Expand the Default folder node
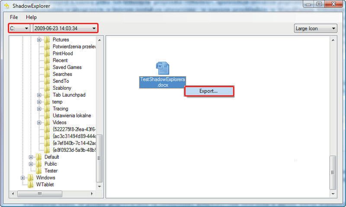This screenshot has height=207, width=346. (x=31, y=157)
